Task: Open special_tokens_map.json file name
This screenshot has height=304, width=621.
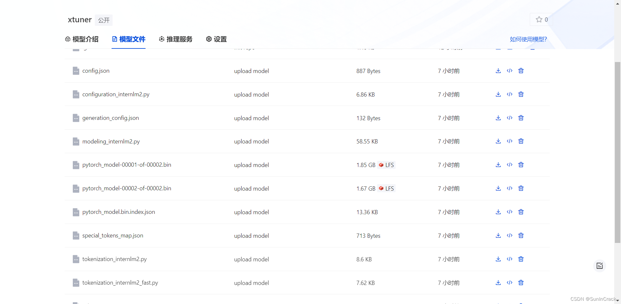Action: 113,236
